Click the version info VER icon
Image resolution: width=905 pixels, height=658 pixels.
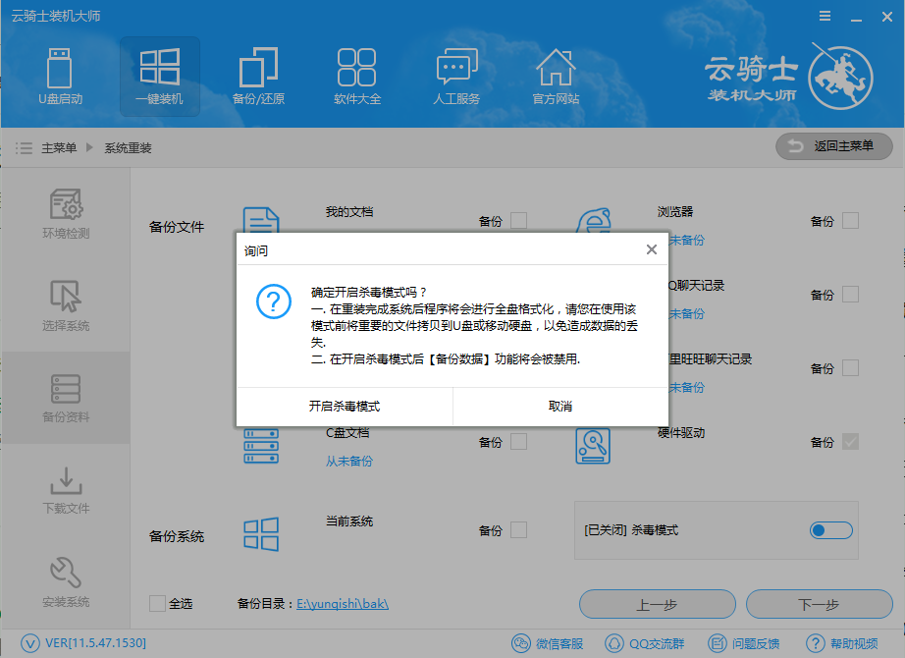click(30, 643)
